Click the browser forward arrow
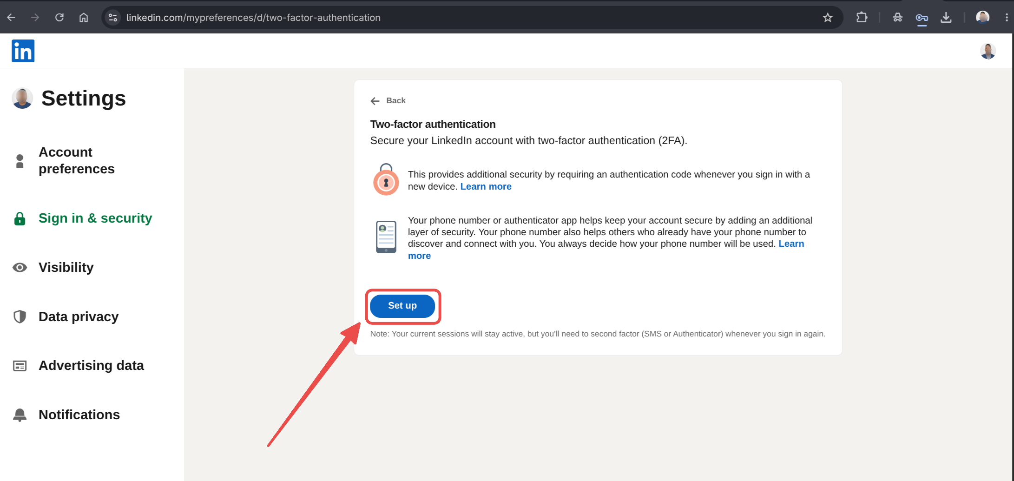Viewport: 1014px width, 481px height. pos(35,18)
